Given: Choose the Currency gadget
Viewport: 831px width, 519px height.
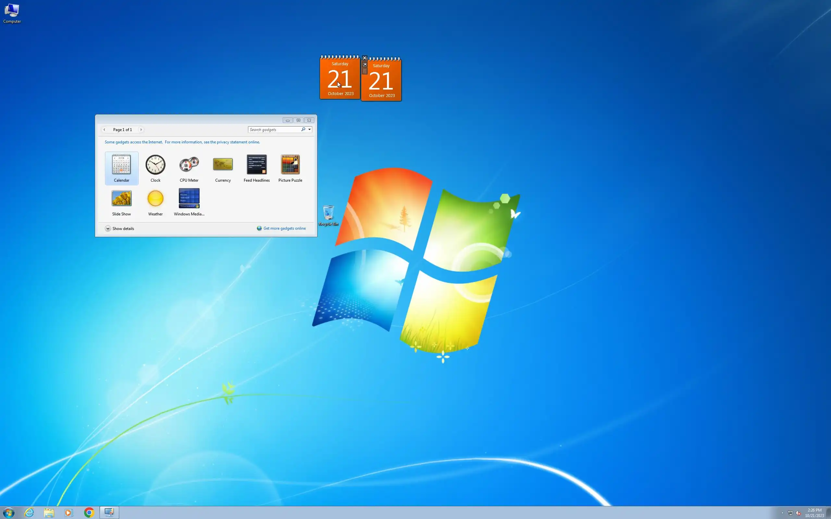Looking at the screenshot, I should point(222,165).
